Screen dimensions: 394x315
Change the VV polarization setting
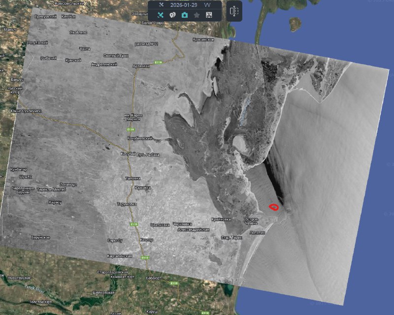(x=207, y=4)
